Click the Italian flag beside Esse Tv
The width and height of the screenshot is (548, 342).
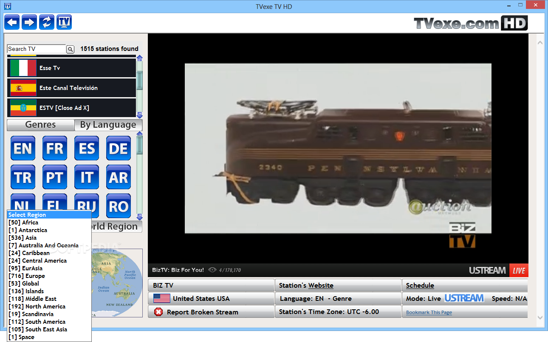coord(23,68)
